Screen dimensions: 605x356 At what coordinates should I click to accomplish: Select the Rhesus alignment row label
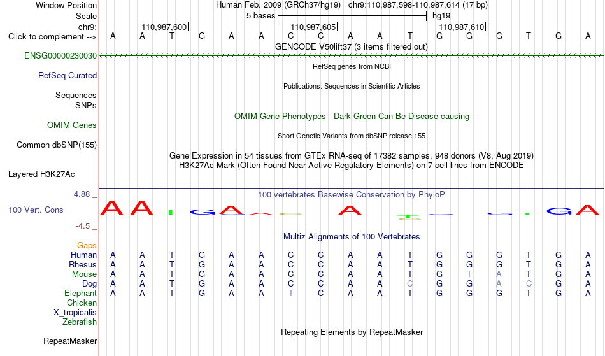click(83, 265)
